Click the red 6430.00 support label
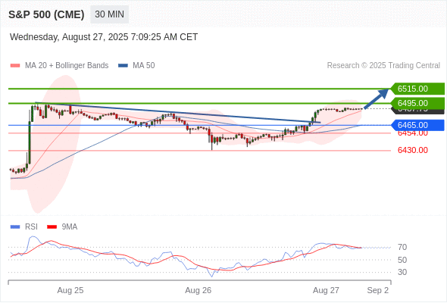The height and width of the screenshot is (303, 447). (412, 150)
